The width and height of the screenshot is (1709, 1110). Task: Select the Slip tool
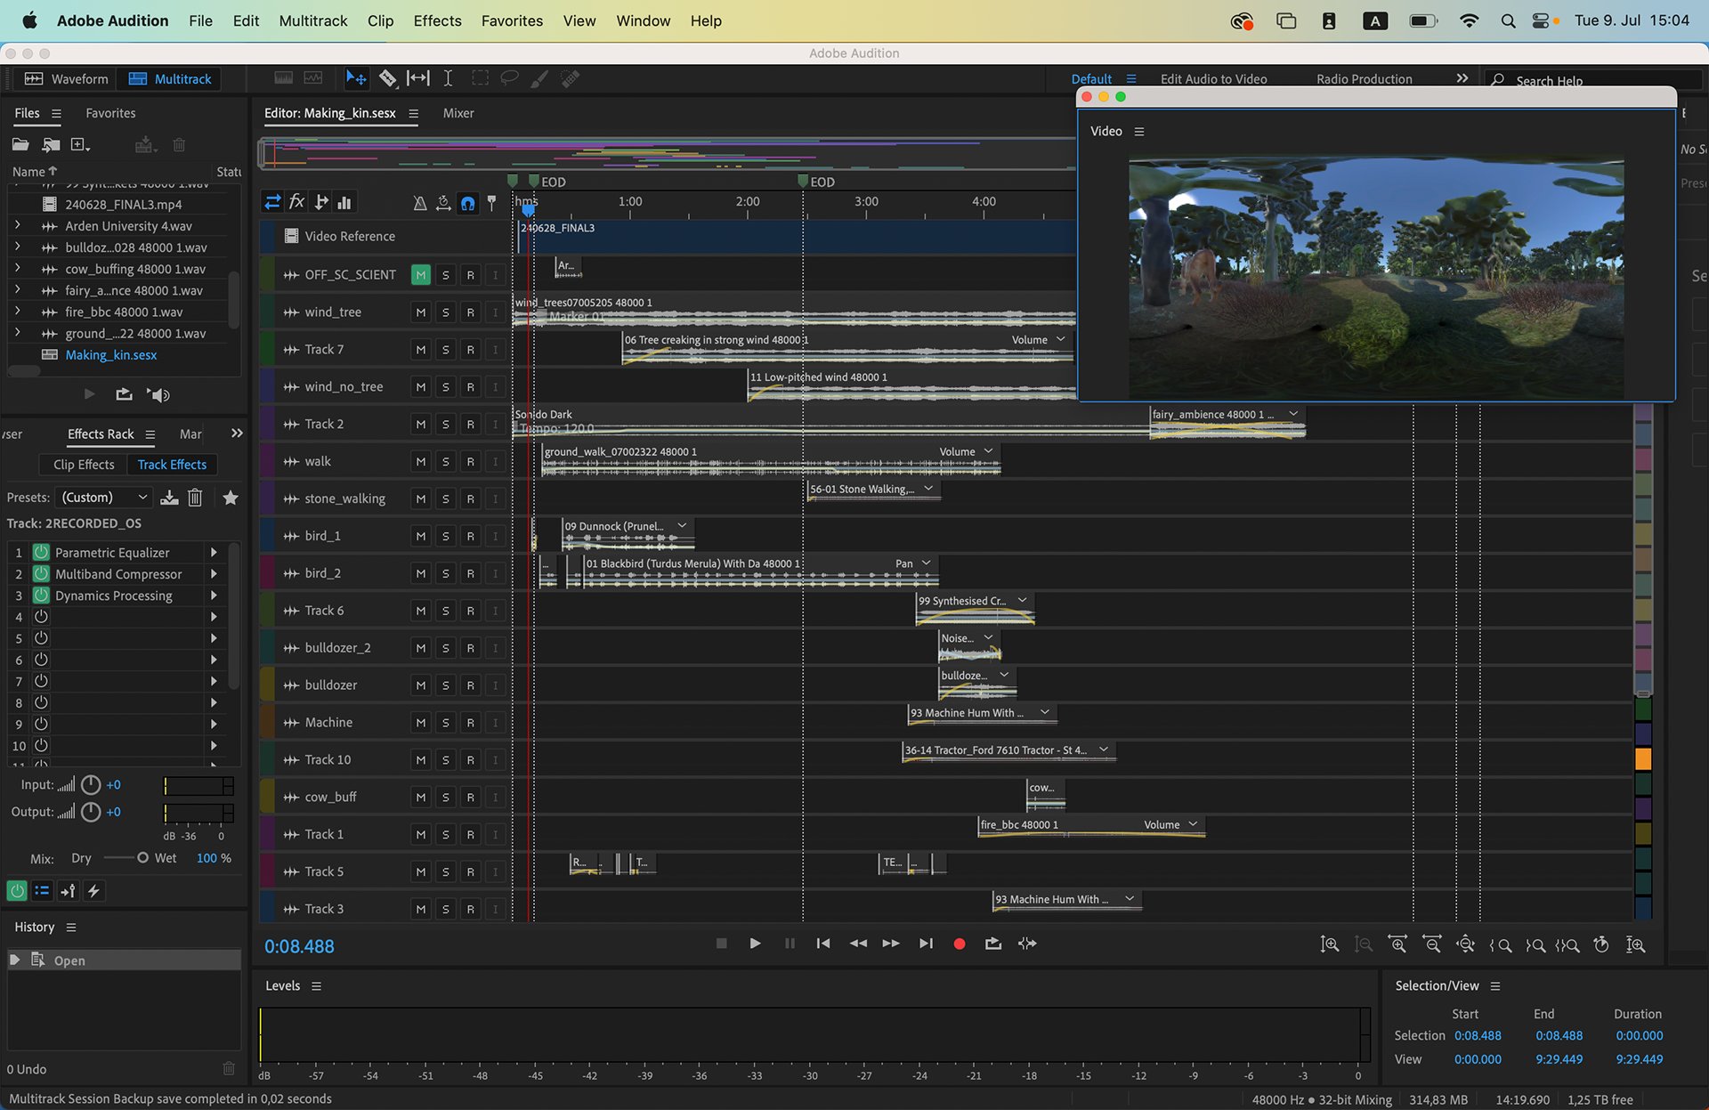pos(417,78)
